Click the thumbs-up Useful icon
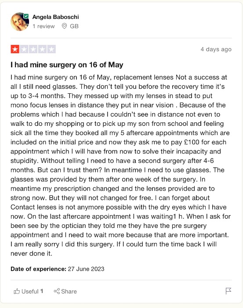The image size is (243, 308). click(17, 291)
